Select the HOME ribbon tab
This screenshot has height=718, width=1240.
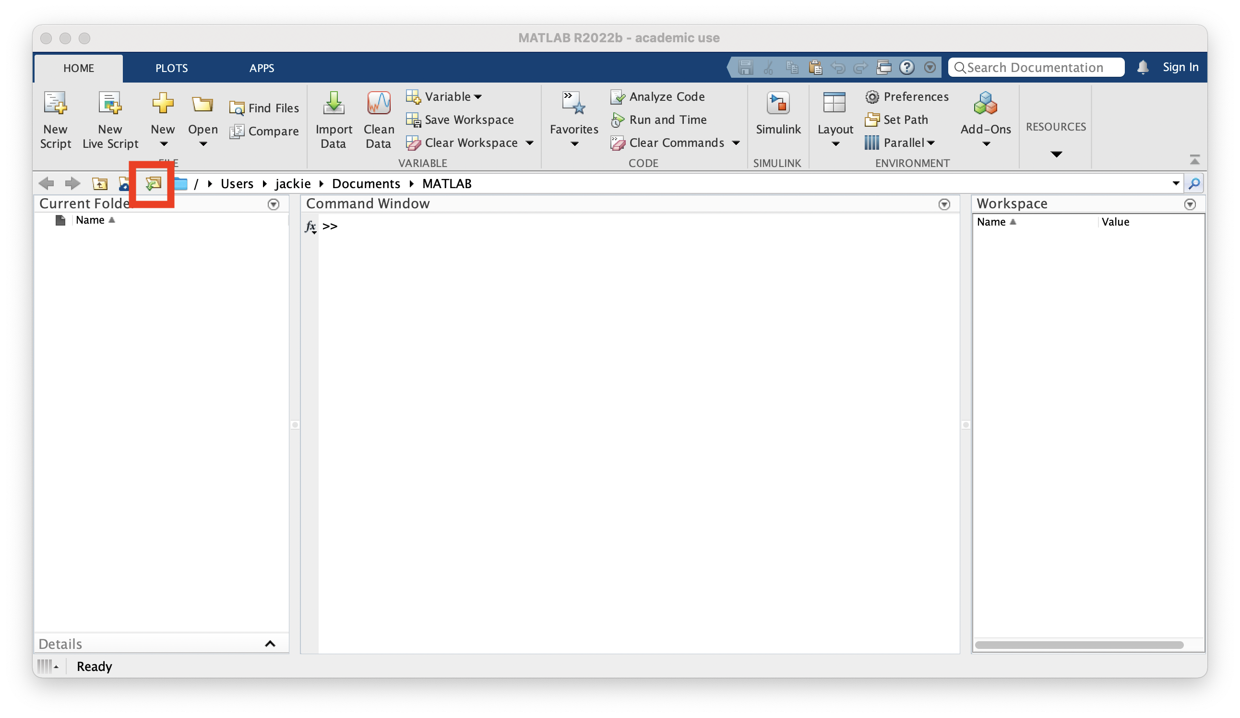click(x=78, y=68)
